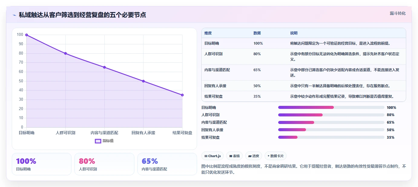This screenshot has width=418, height=187.
Task: Click y-axis tick 90 on the chart
Action: (21, 44)
